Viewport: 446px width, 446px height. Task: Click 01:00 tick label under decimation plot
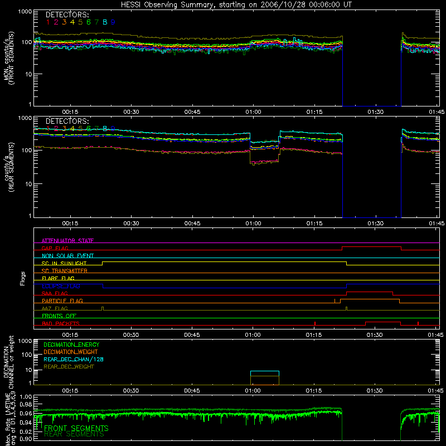tap(253, 391)
